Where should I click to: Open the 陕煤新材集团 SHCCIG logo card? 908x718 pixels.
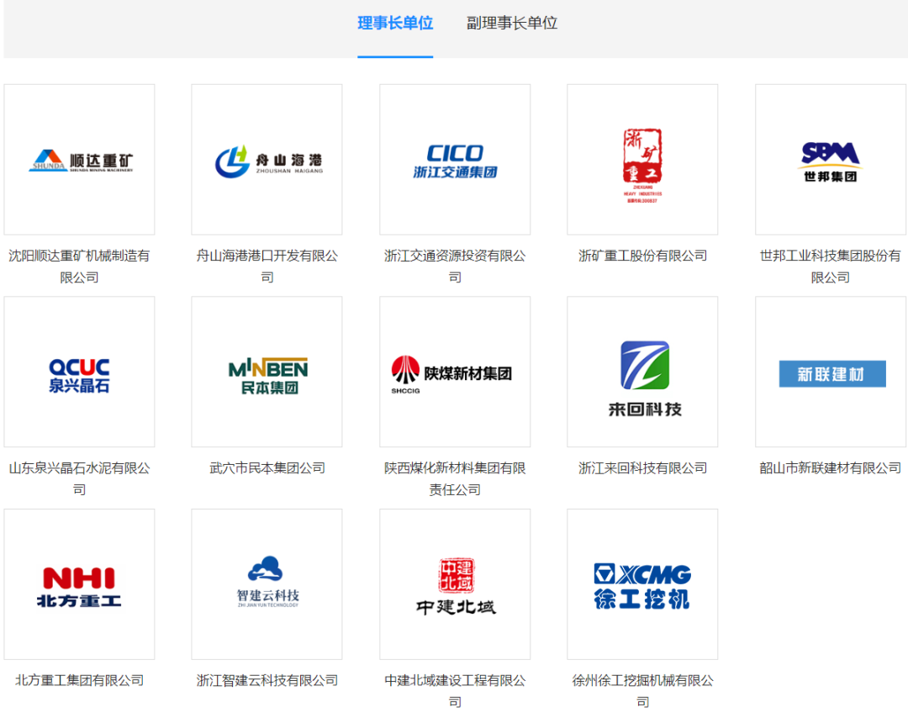click(x=455, y=372)
